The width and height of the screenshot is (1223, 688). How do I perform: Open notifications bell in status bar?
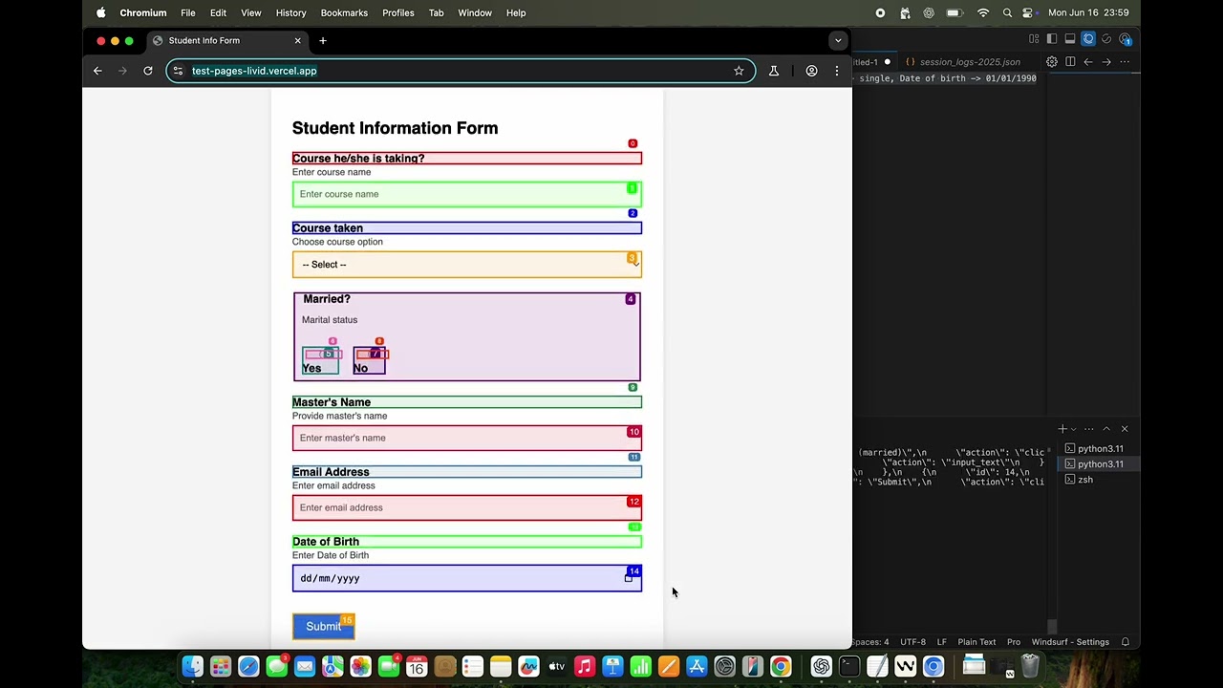click(x=1126, y=642)
